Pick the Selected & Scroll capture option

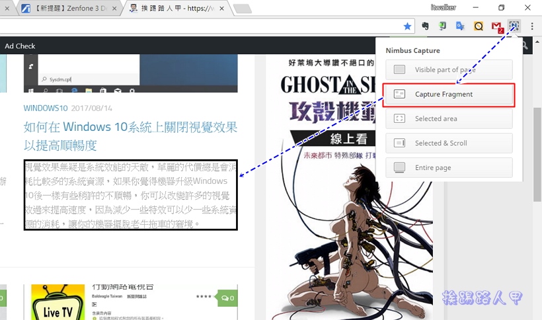click(449, 143)
